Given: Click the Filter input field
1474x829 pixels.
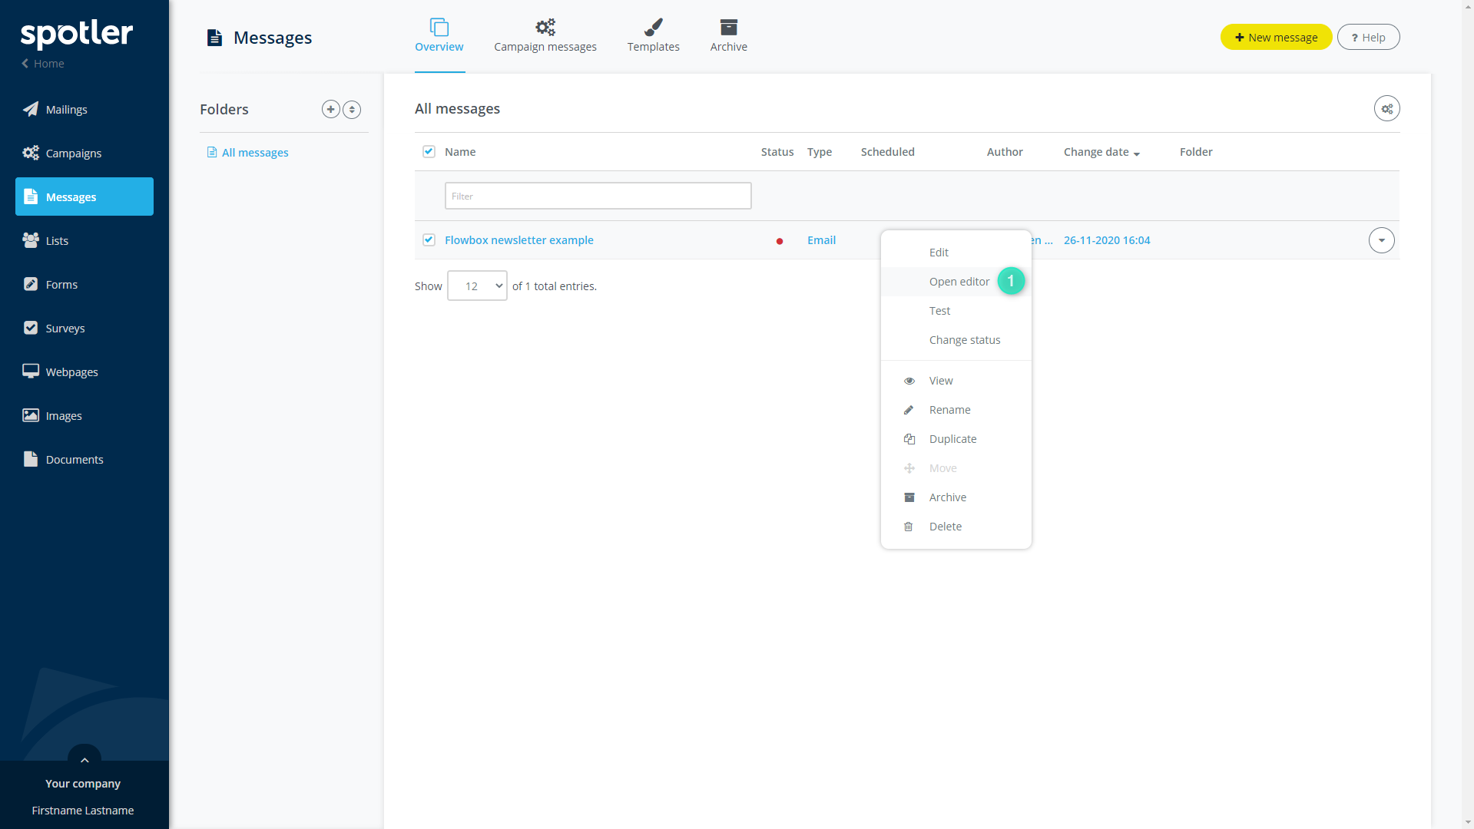Looking at the screenshot, I should (x=598, y=196).
